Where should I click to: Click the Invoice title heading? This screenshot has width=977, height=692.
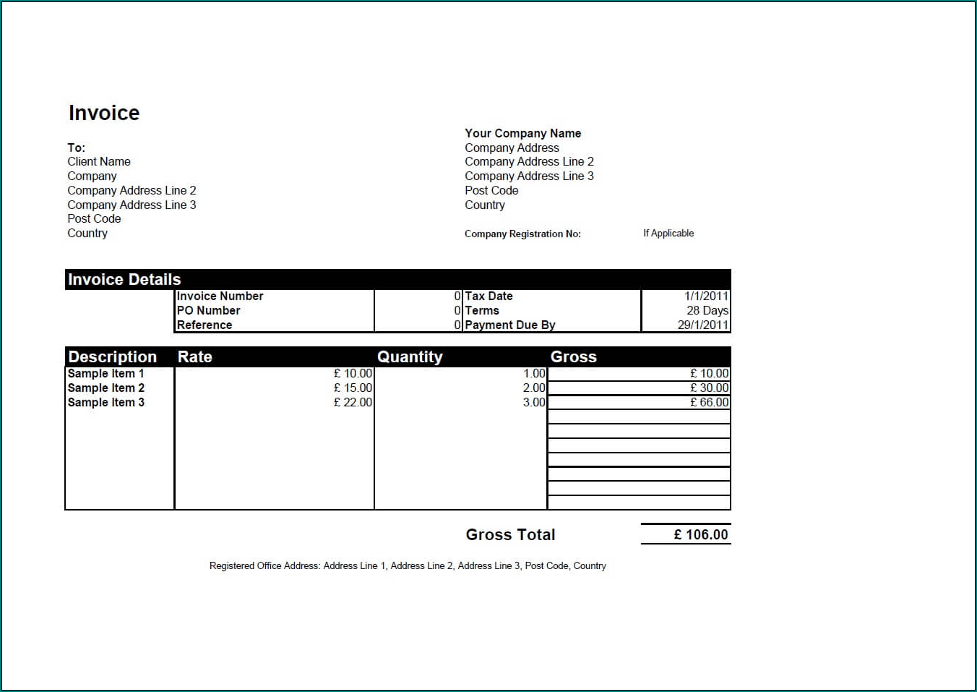pos(103,113)
